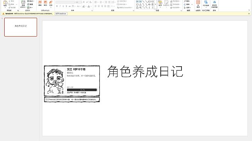Toggle Justify paragraph alignment
Screen dimensions: 252x141
(x=105, y=6)
